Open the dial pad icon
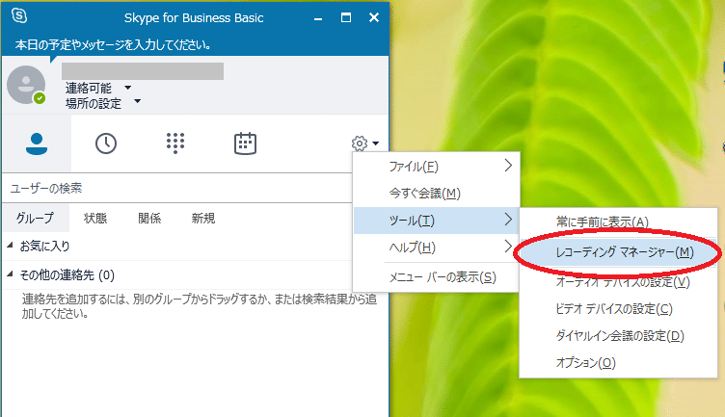 point(175,143)
